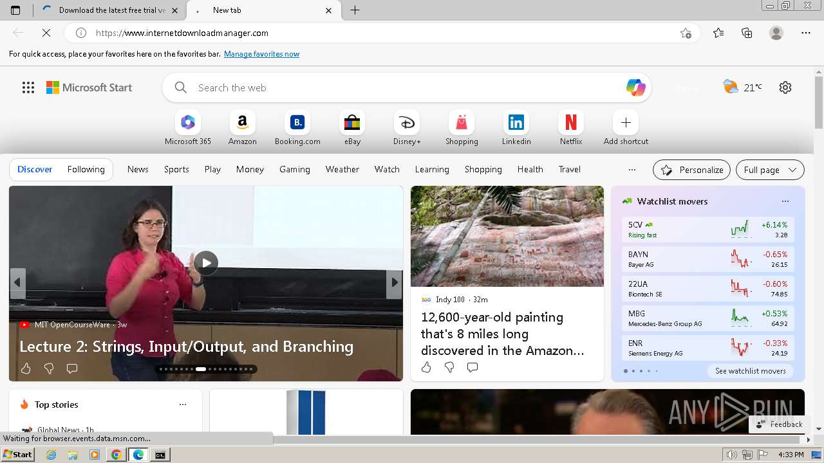The width and height of the screenshot is (824, 463).
Task: Open the Microsoft apps grid launcher
Action: tap(28, 87)
